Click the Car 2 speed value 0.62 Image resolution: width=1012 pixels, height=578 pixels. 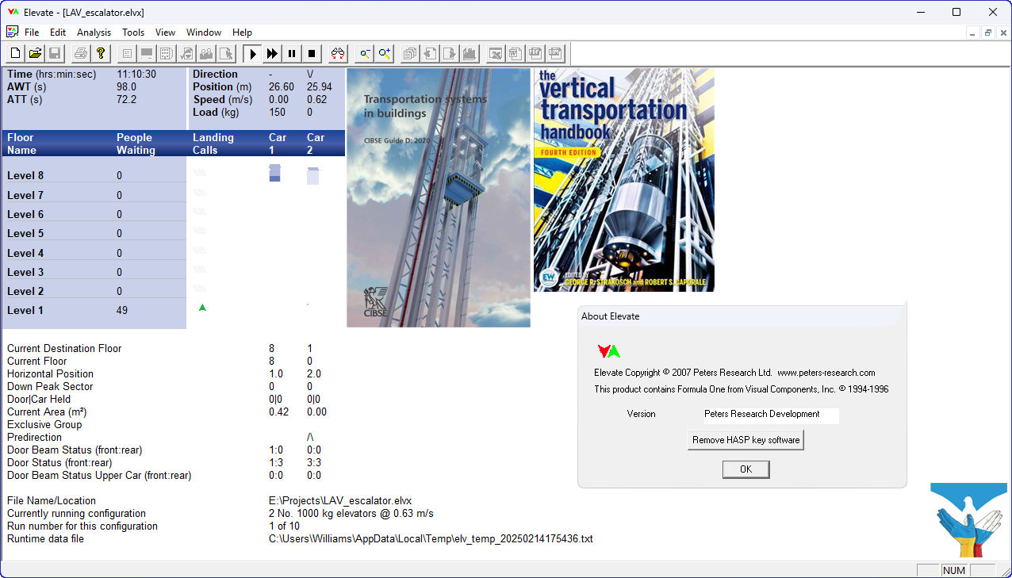316,99
